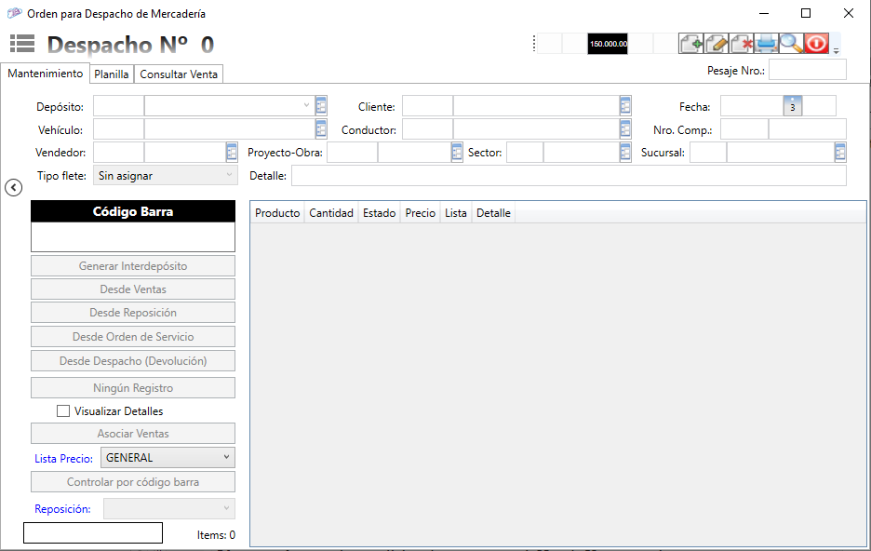Viewport: 871px width, 551px height.
Task: Switch to the Mantenimiento tab
Action: tap(45, 74)
